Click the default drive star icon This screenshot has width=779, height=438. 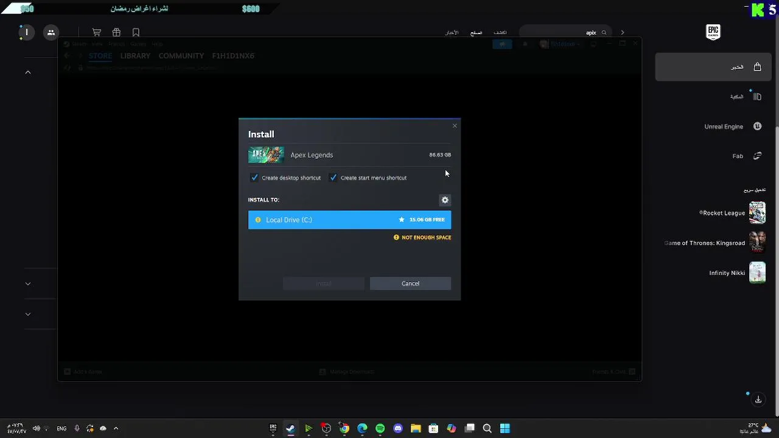tap(402, 220)
